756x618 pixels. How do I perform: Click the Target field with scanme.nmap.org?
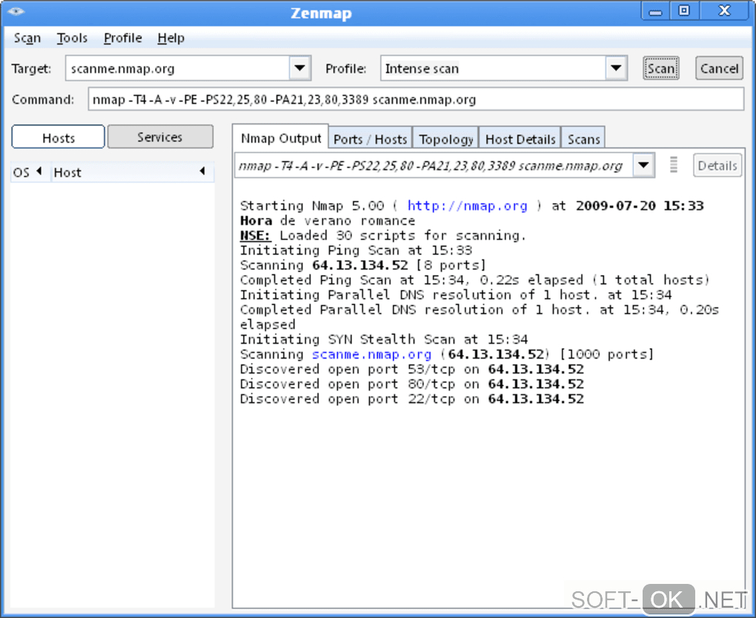[x=177, y=68]
